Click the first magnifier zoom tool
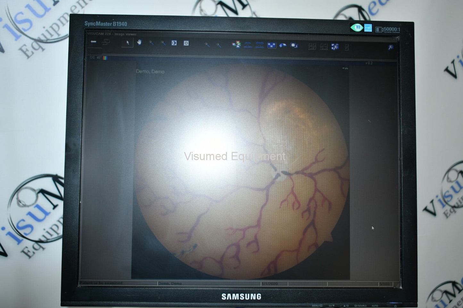The height and width of the screenshot is (308, 463). (151, 43)
